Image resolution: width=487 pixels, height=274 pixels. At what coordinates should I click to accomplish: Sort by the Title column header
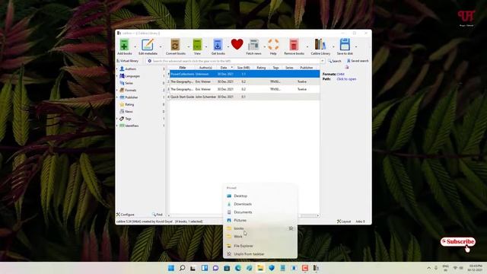183,68
